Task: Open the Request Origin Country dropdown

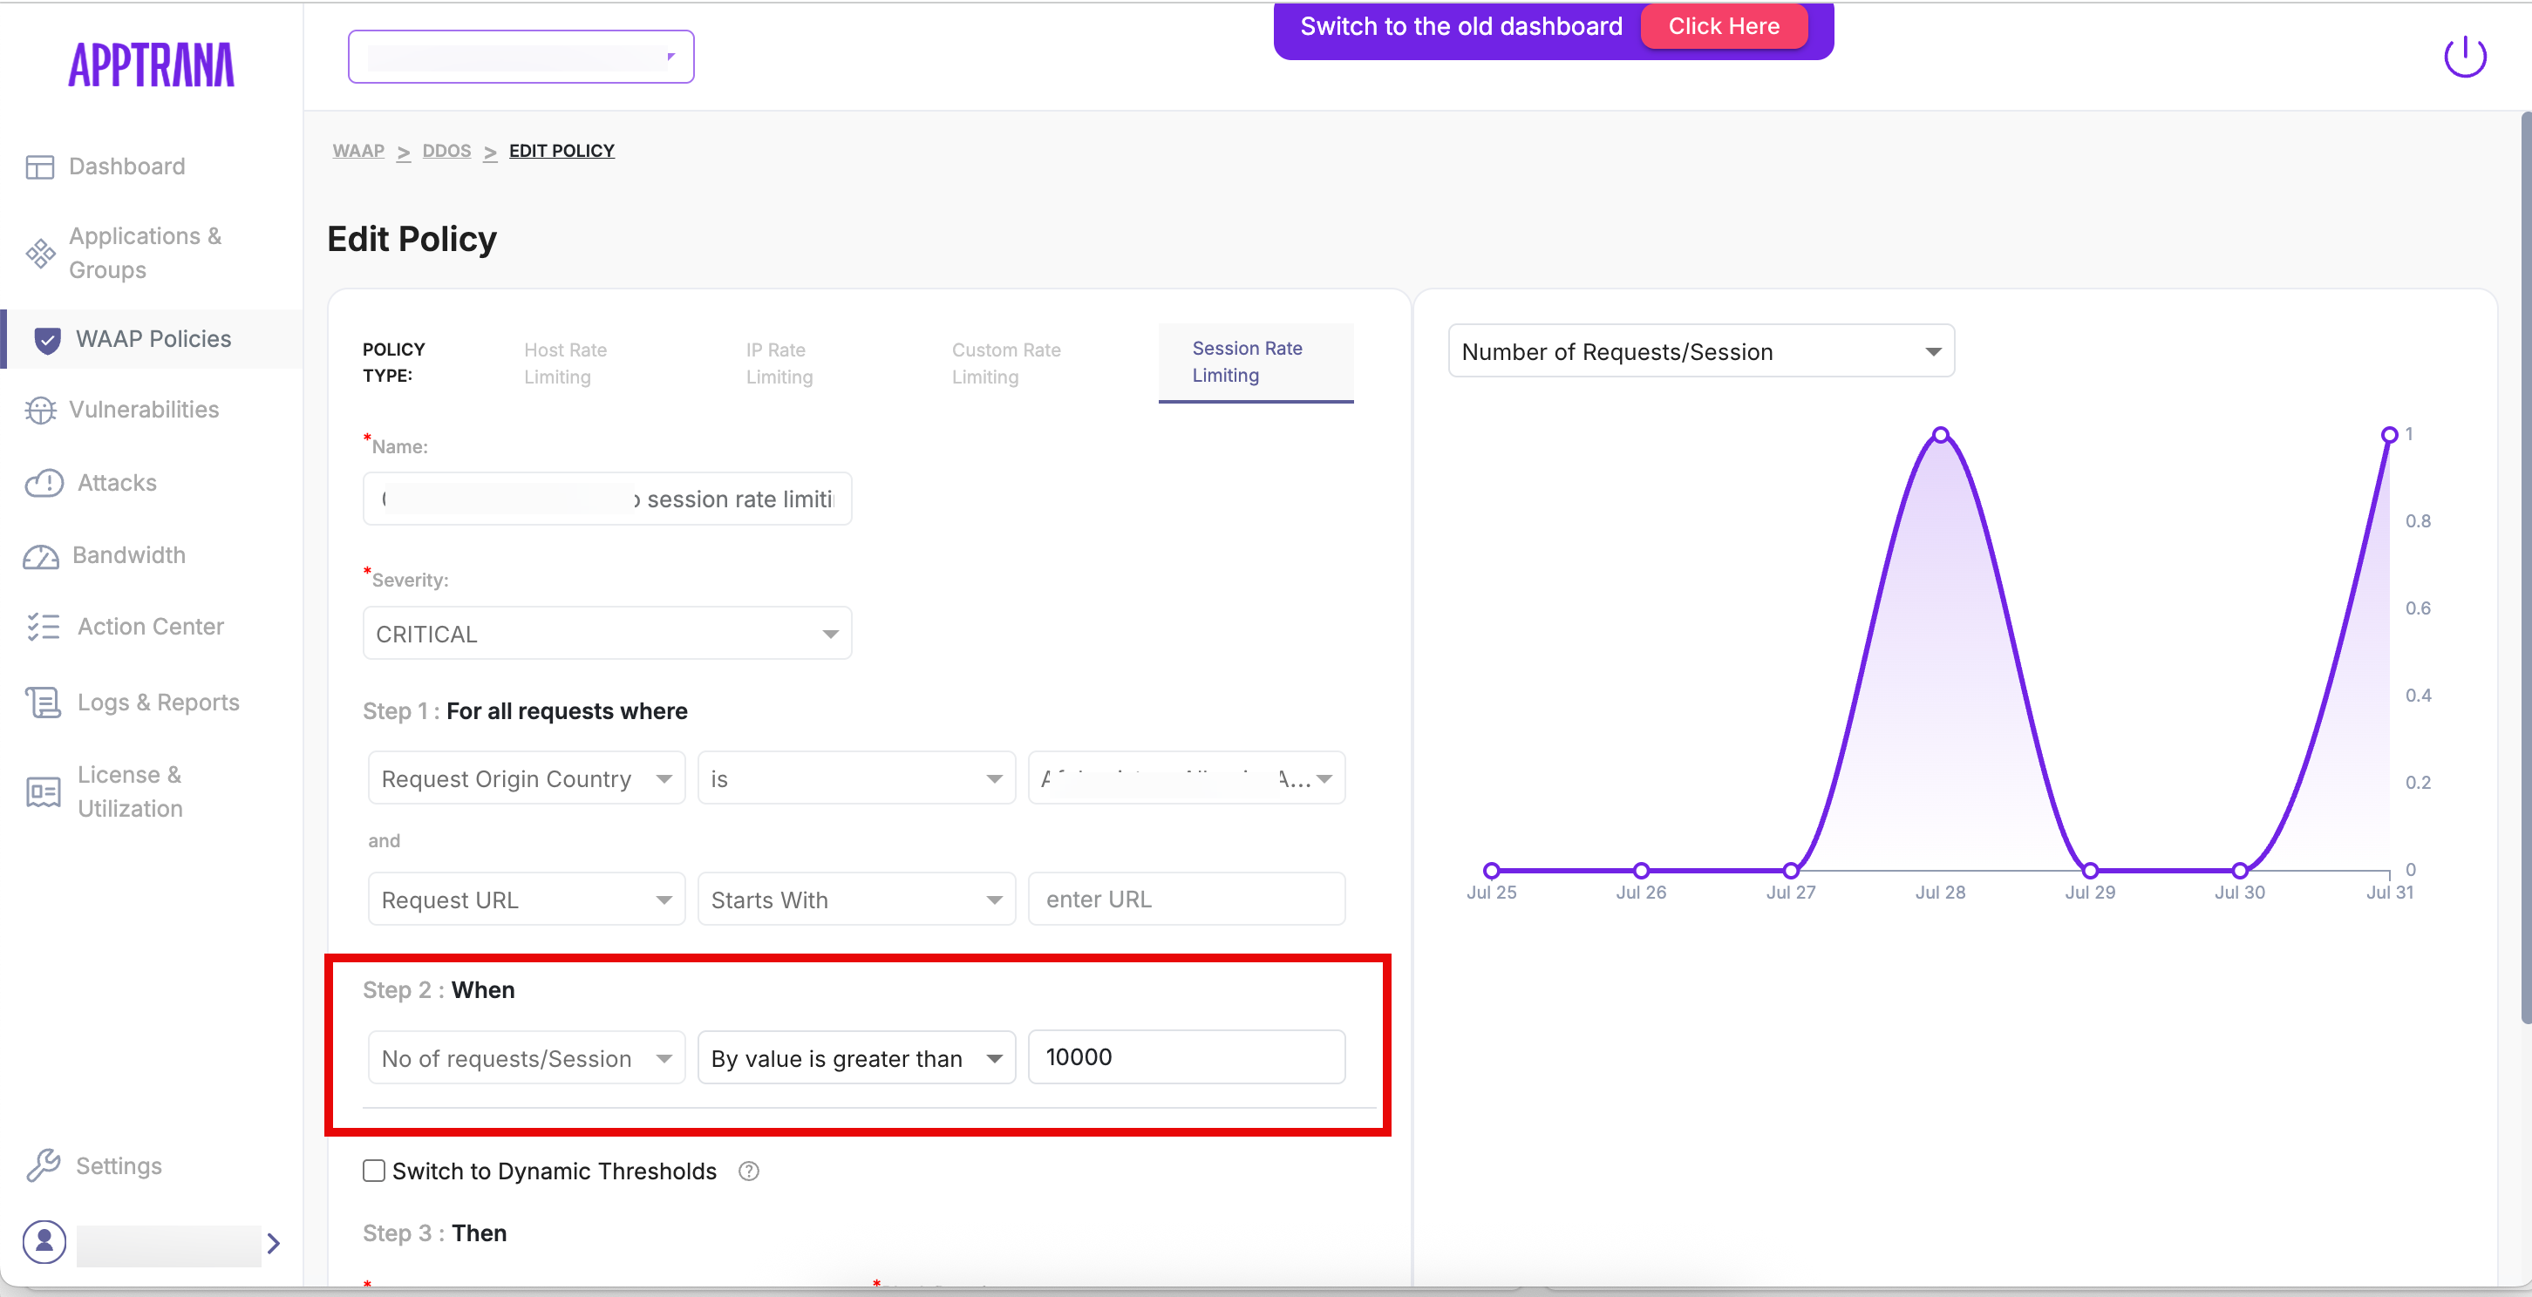Action: point(527,778)
